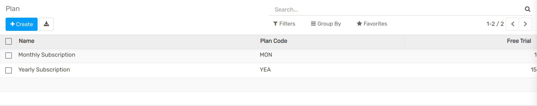This screenshot has width=537, height=106.
Task: Sort by the Plan Code column header
Action: click(274, 41)
